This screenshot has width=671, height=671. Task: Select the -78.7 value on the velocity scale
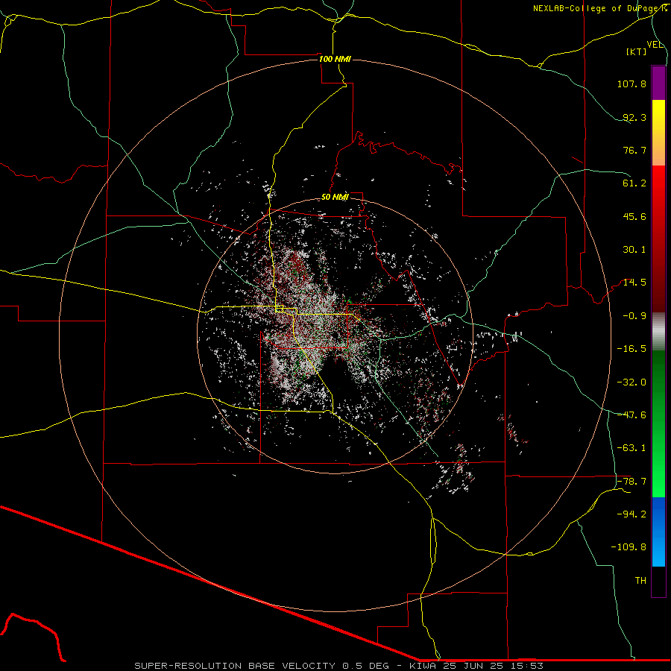click(631, 482)
